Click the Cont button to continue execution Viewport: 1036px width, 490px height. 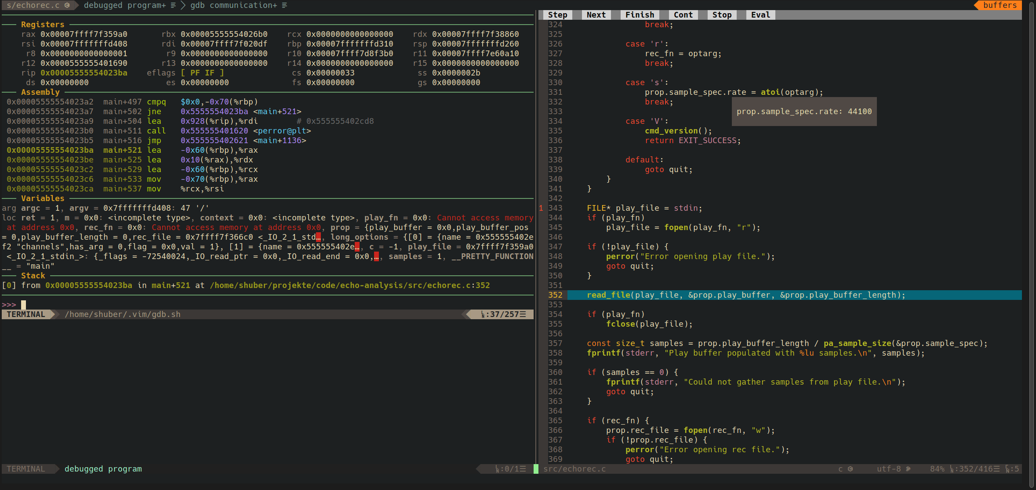683,15
